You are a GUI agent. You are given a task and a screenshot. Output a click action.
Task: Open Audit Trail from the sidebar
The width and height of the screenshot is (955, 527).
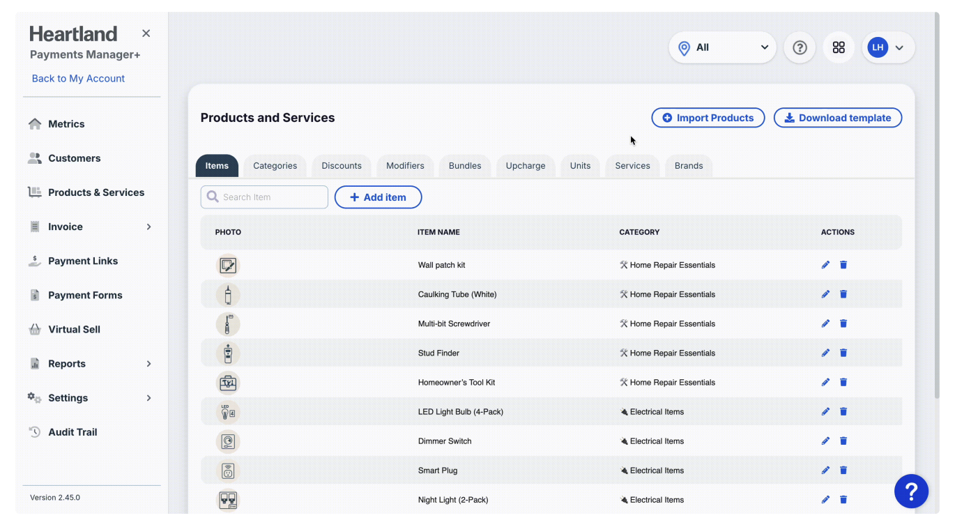72,432
